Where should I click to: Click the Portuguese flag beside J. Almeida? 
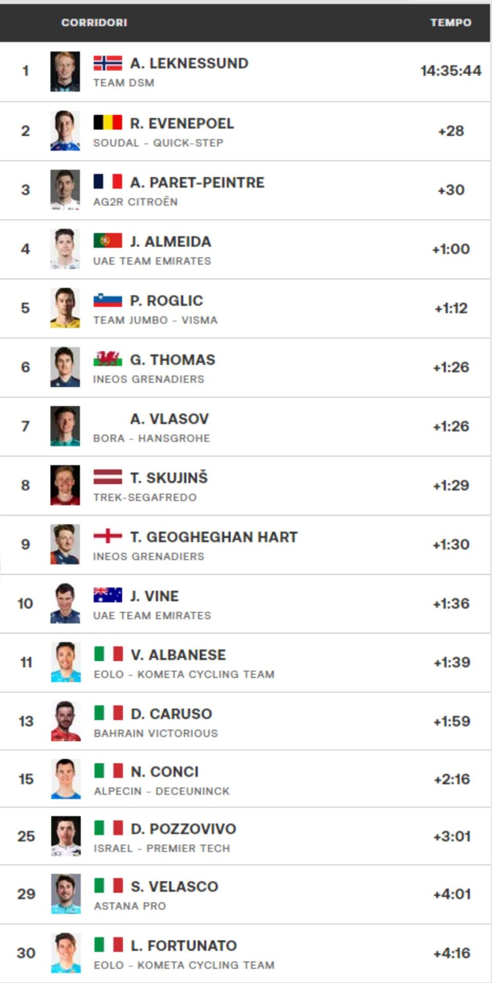107,241
